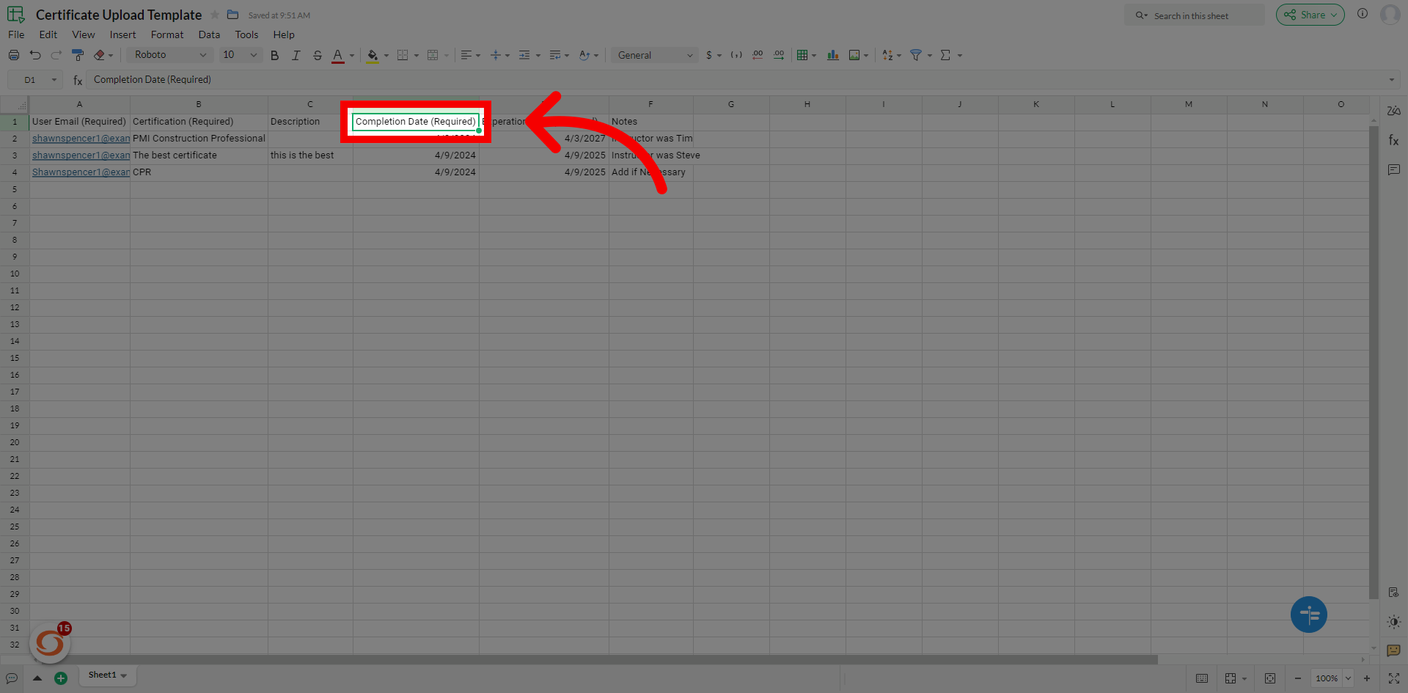1408x693 pixels.
Task: Click the Borders icon
Action: [403, 55]
